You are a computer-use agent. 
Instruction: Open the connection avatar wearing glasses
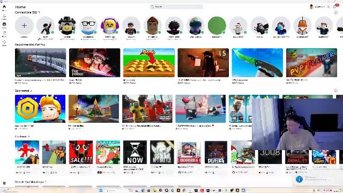click(88, 26)
